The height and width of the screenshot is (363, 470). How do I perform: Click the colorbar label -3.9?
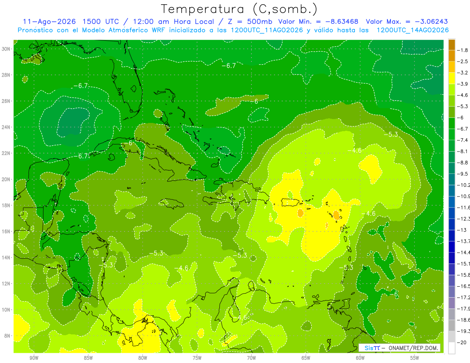pos(463,84)
